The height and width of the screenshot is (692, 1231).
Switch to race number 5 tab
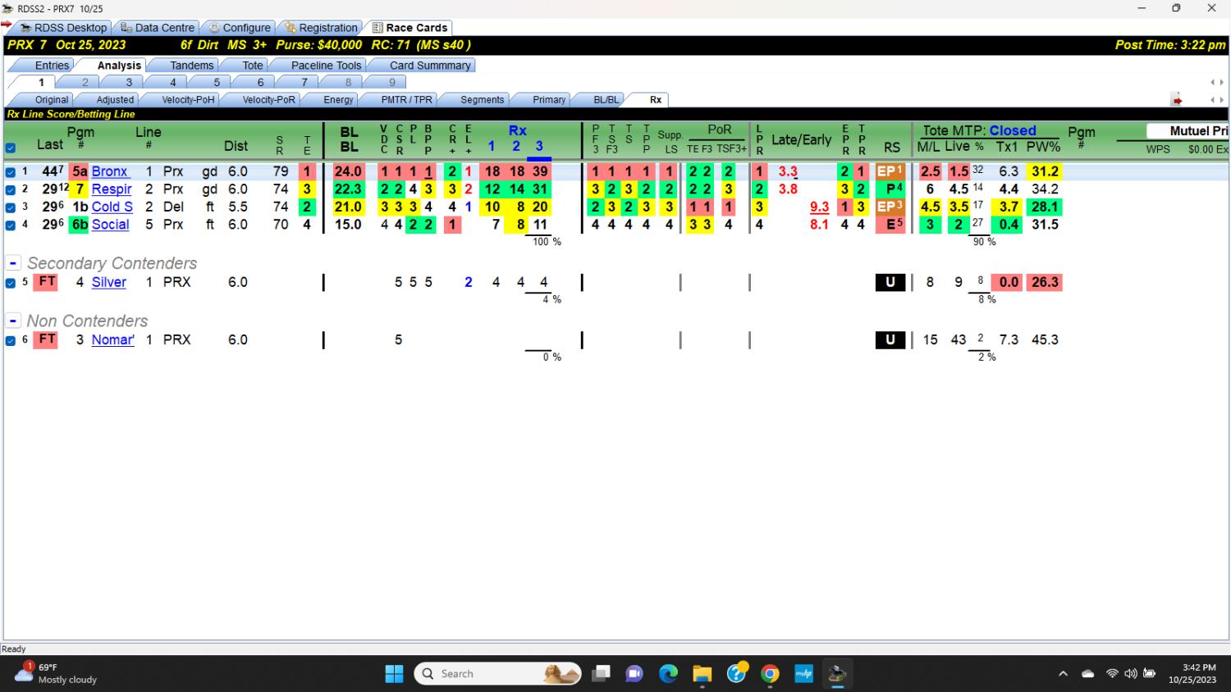217,82
